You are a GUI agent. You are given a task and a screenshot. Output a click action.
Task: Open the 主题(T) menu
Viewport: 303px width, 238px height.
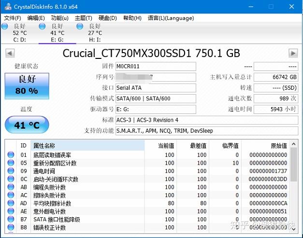tap(83, 18)
